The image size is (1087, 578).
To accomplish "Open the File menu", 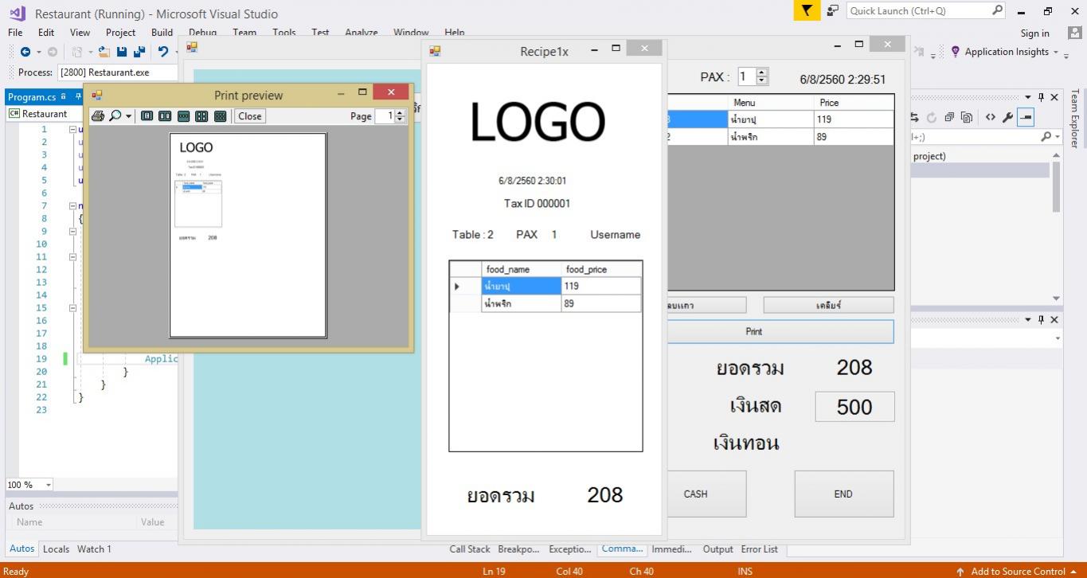I will click(15, 33).
